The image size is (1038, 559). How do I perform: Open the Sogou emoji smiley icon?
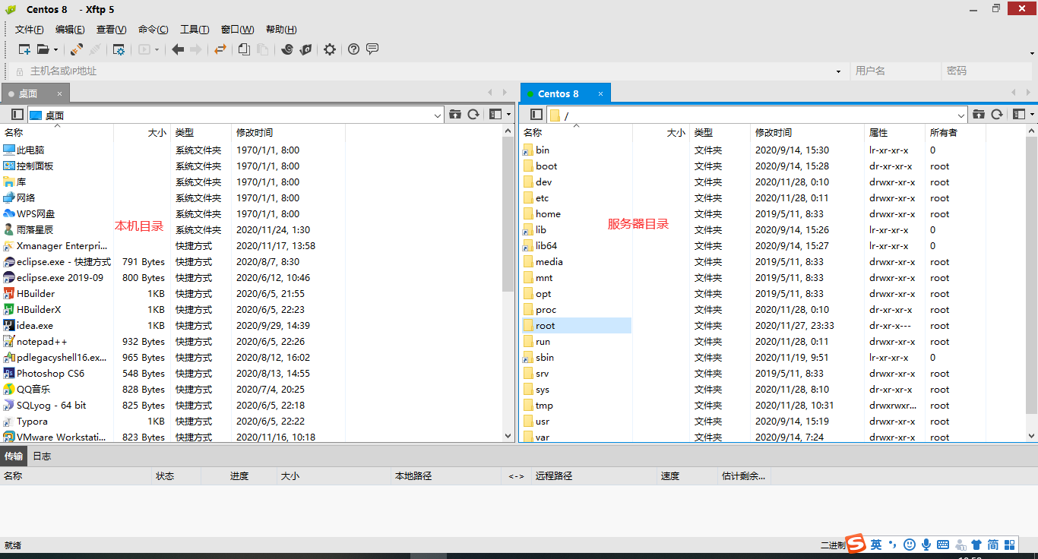[x=910, y=545]
